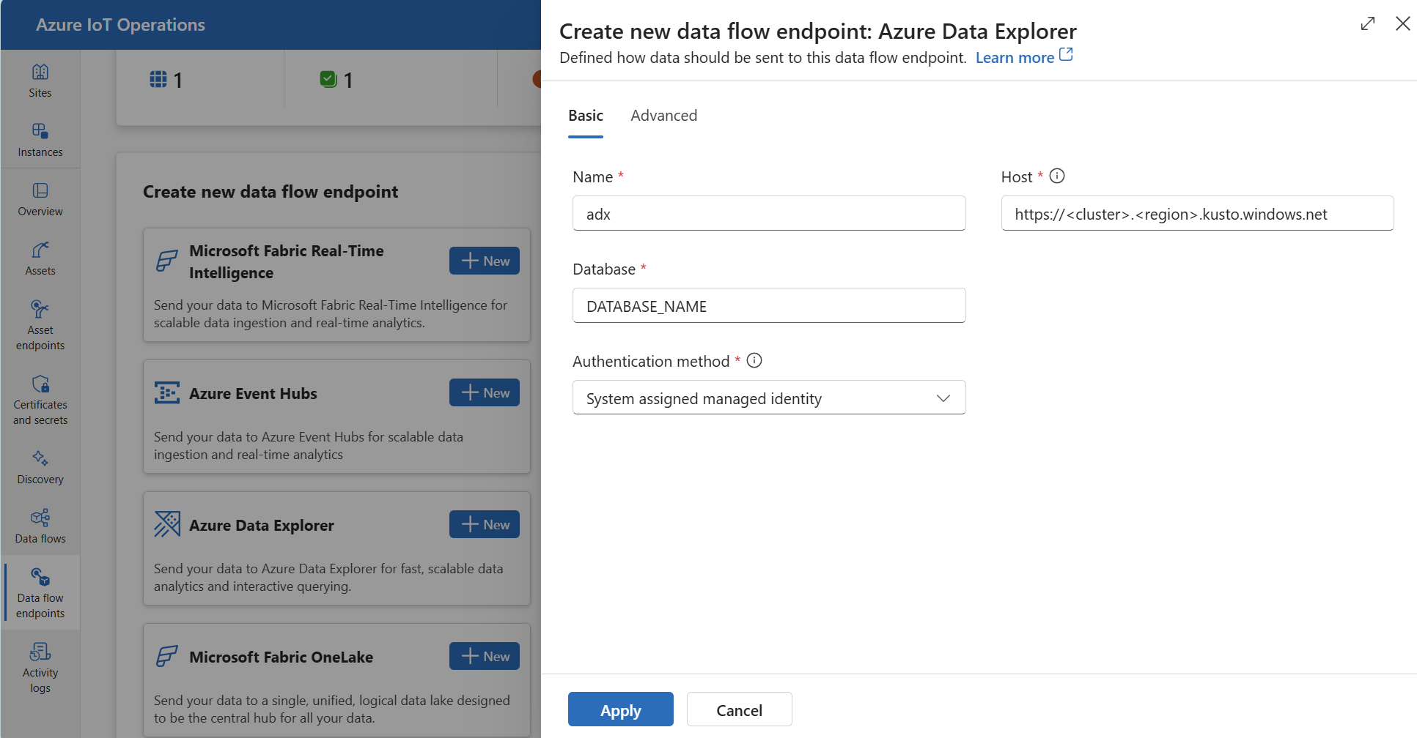The height and width of the screenshot is (738, 1417).
Task: Select the Activity logs icon
Action: 40,652
